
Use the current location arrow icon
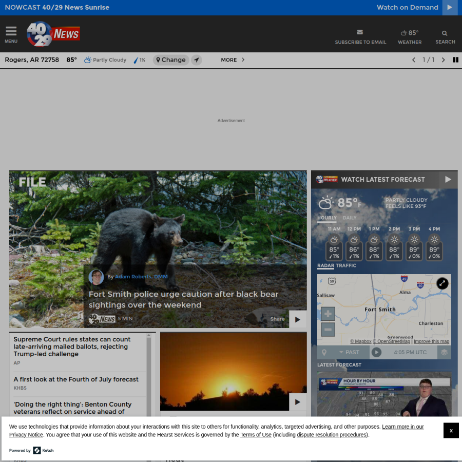[197, 60]
